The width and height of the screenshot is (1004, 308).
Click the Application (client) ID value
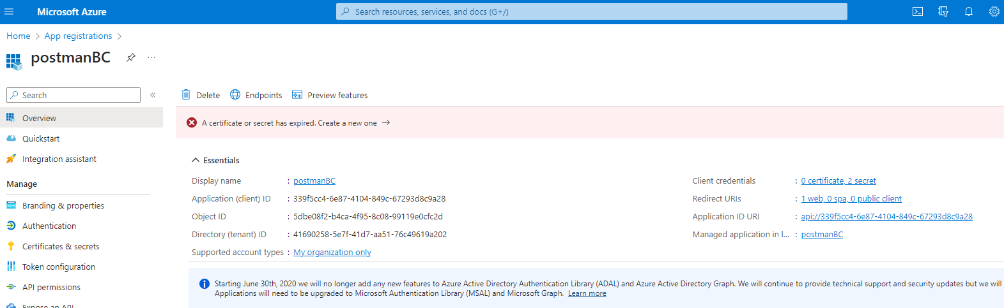(369, 199)
